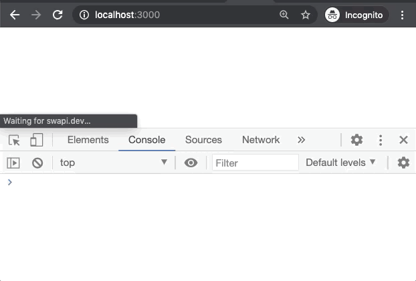Show the console sidebar
This screenshot has width=416, height=281.
click(x=13, y=163)
